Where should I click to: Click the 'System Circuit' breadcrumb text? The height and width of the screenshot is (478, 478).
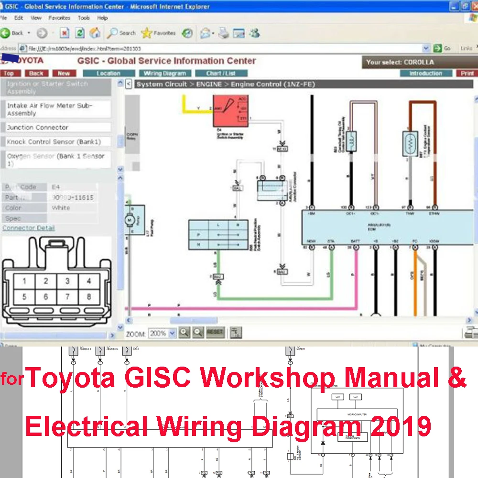[x=162, y=84]
